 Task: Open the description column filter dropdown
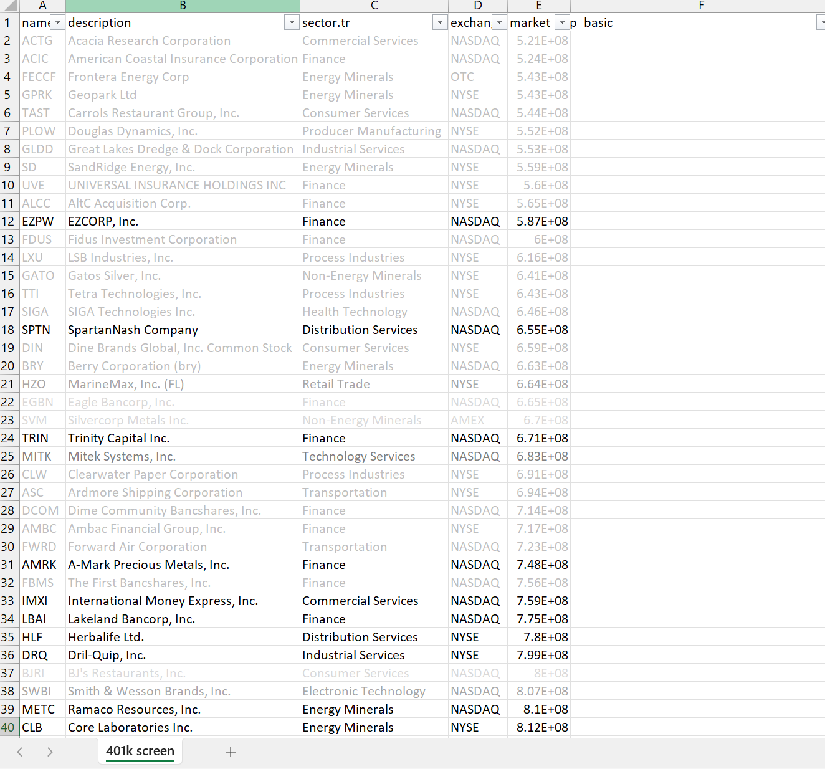(x=292, y=22)
